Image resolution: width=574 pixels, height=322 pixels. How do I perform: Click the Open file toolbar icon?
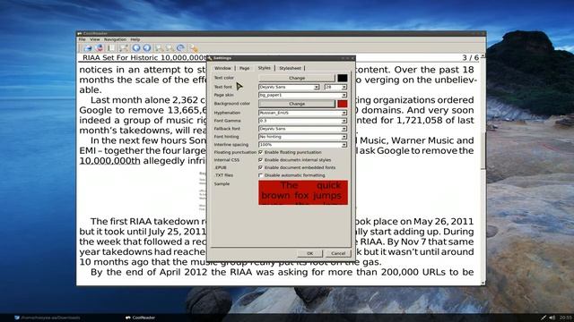pyautogui.click(x=88, y=47)
